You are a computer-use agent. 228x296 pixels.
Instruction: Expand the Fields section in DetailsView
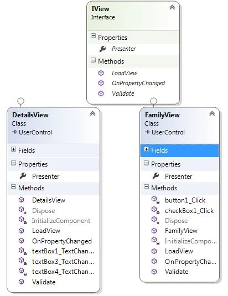coord(13,149)
